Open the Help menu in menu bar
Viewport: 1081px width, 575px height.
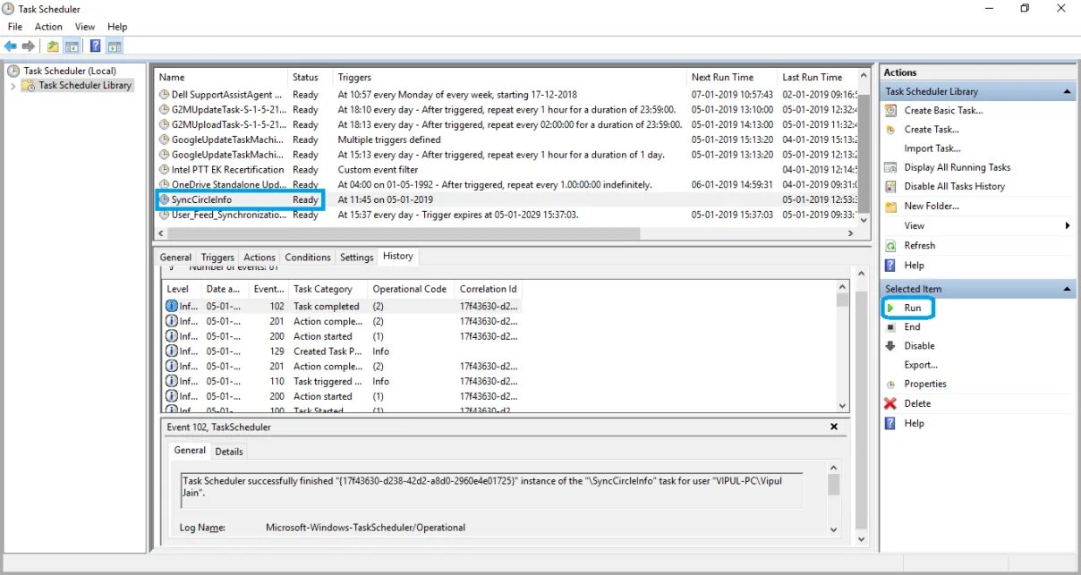[x=117, y=27]
